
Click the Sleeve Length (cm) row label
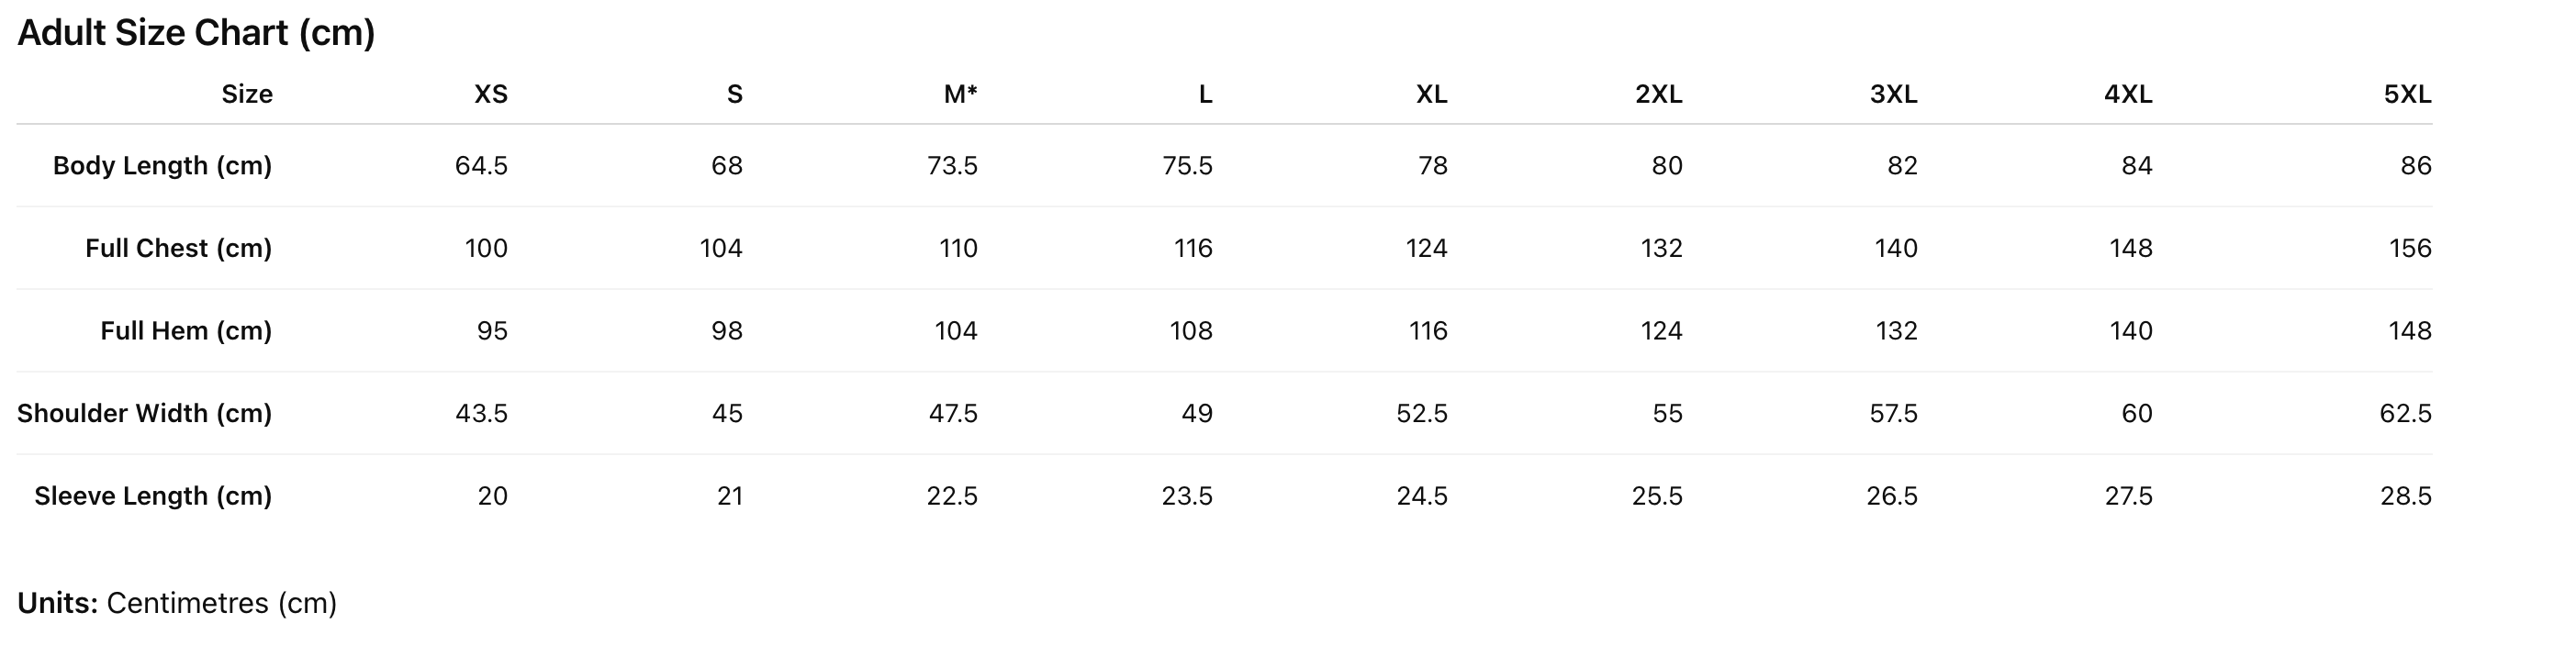pos(153,496)
